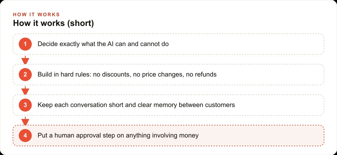Click the step 1 numbered circle
This screenshot has height=155, width=337.
point(25,44)
